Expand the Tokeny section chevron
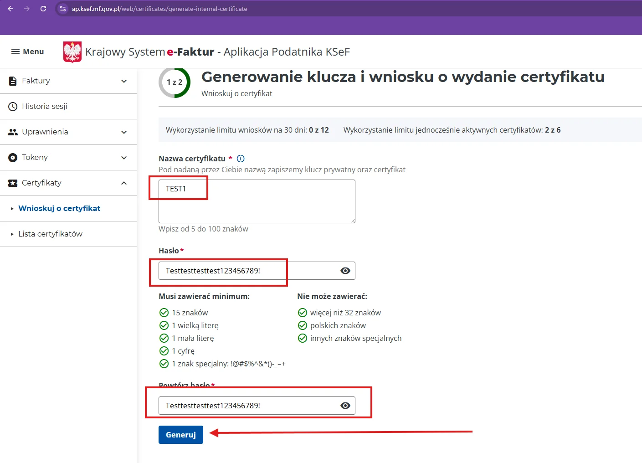 [x=124, y=158]
